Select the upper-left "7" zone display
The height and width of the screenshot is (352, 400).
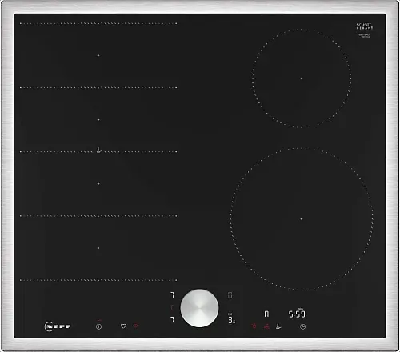click(x=173, y=295)
